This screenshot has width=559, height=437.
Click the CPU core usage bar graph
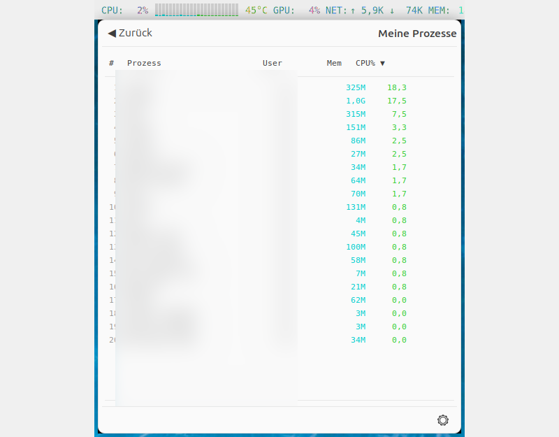coord(196,10)
